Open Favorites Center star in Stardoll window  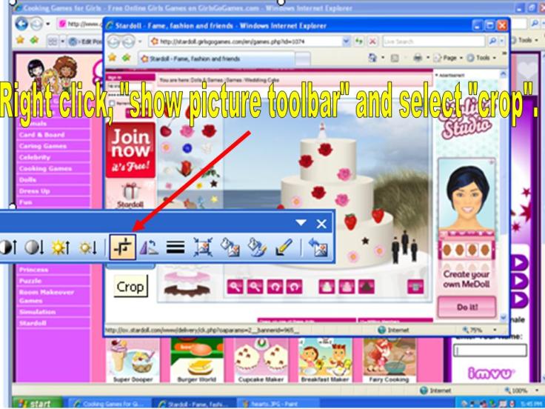pyautogui.click(x=112, y=57)
